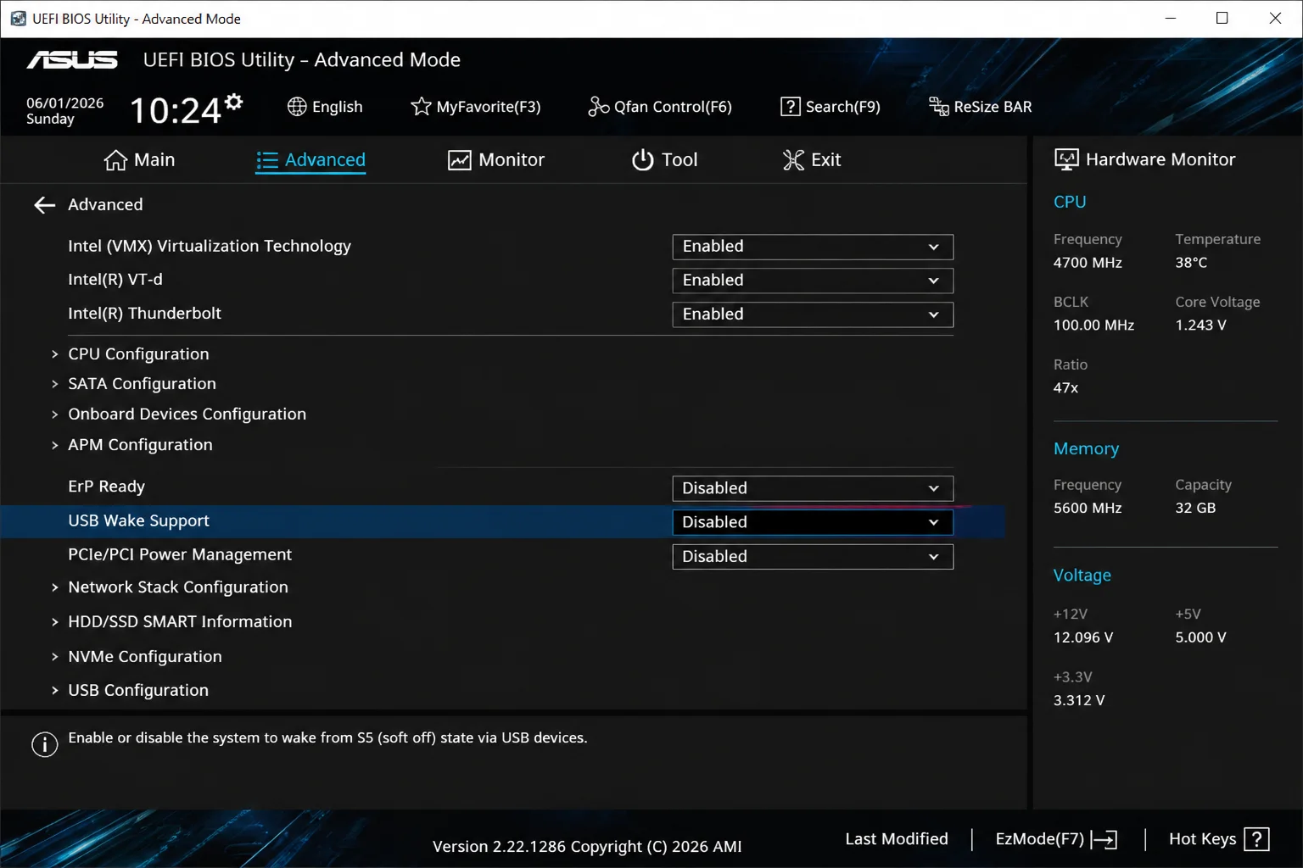This screenshot has width=1303, height=868.
Task: Open the clock settings gear icon
Action: pos(234,102)
